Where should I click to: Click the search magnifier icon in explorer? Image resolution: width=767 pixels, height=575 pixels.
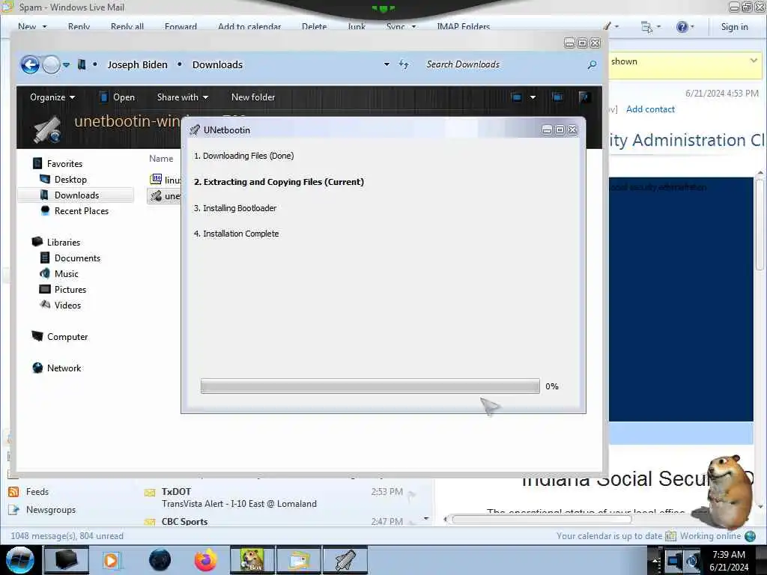pyautogui.click(x=592, y=64)
